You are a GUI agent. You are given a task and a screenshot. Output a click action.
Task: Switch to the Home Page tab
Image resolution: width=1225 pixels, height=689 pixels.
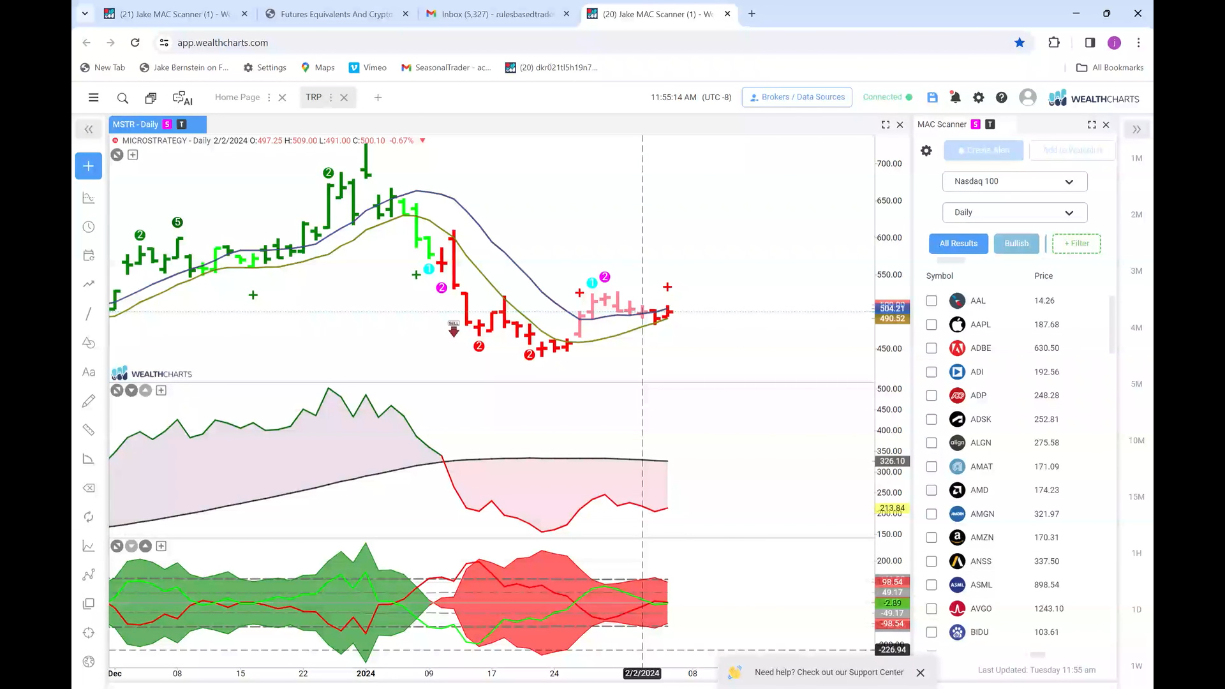(x=237, y=97)
